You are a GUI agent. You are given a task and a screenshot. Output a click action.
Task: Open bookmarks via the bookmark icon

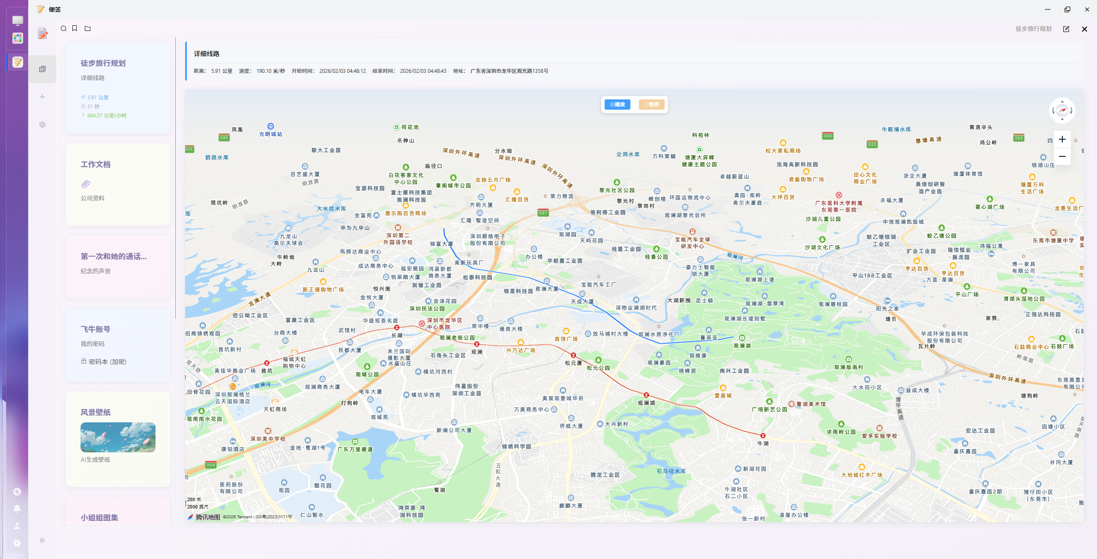coord(75,29)
